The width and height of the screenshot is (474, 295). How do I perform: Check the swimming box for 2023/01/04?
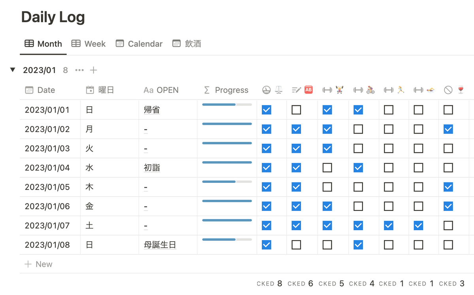pyautogui.click(x=418, y=168)
